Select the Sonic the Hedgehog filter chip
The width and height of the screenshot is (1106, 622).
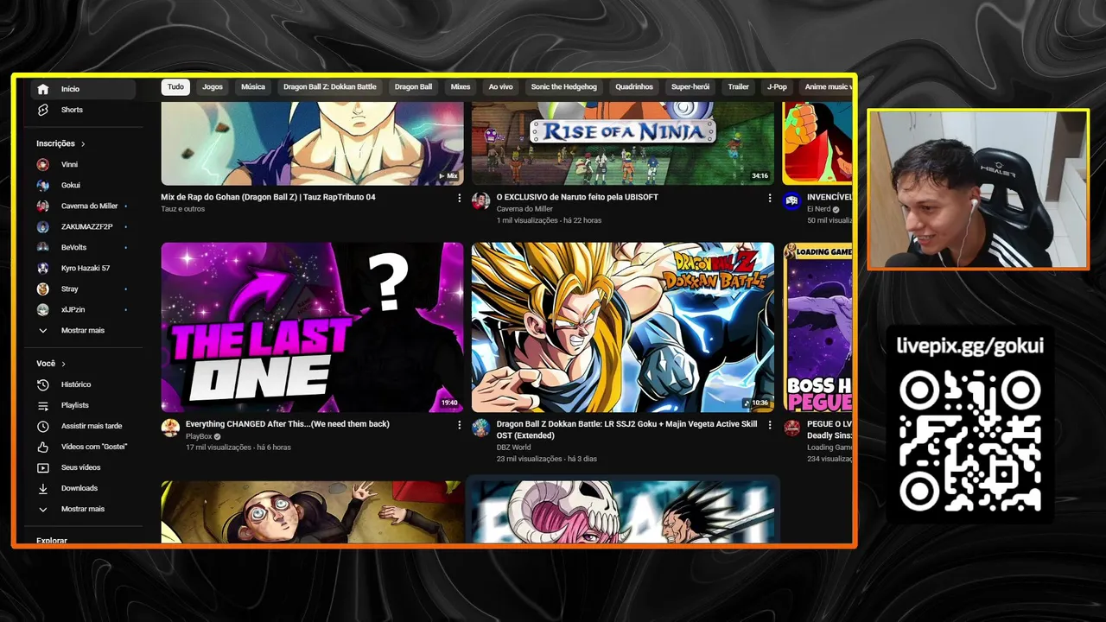563,87
